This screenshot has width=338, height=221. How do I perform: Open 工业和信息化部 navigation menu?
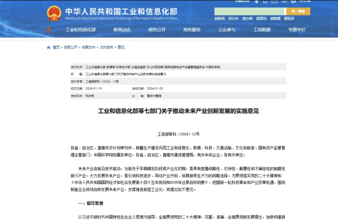(80, 30)
